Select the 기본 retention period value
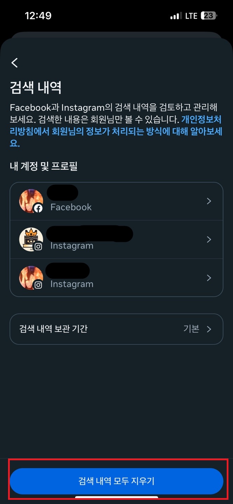Viewport: 233px width, 504px height. click(x=191, y=329)
